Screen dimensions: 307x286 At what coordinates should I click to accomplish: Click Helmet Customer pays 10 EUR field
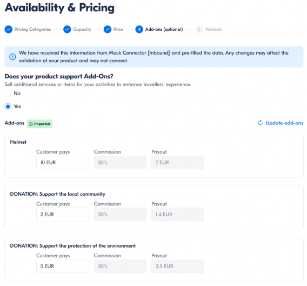click(x=63, y=162)
